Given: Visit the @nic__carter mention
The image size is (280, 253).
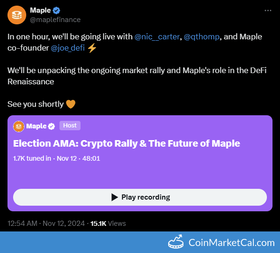Looking at the screenshot, I should [x=157, y=37].
